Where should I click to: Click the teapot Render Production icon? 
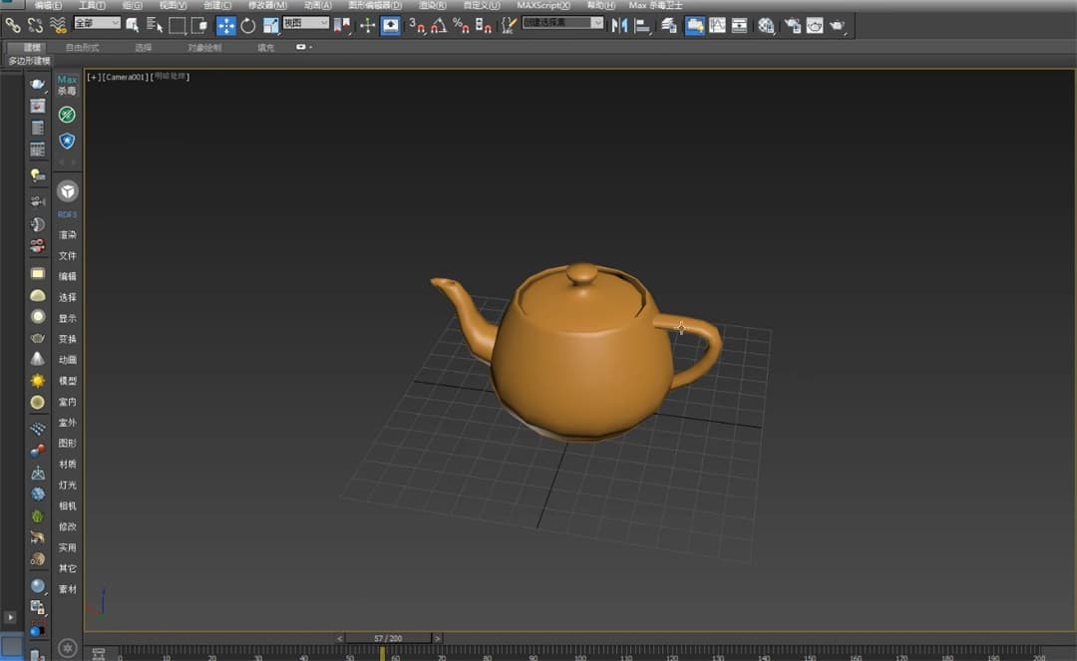pos(837,26)
